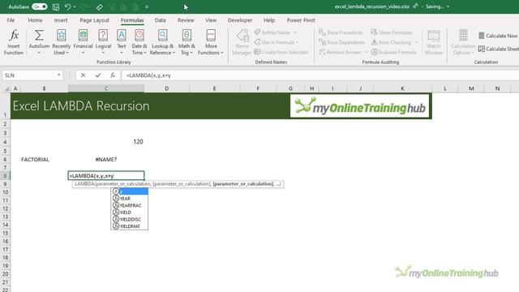Viewport: 519px width, 292px height.
Task: Click Create from Selection
Action: click(281, 52)
